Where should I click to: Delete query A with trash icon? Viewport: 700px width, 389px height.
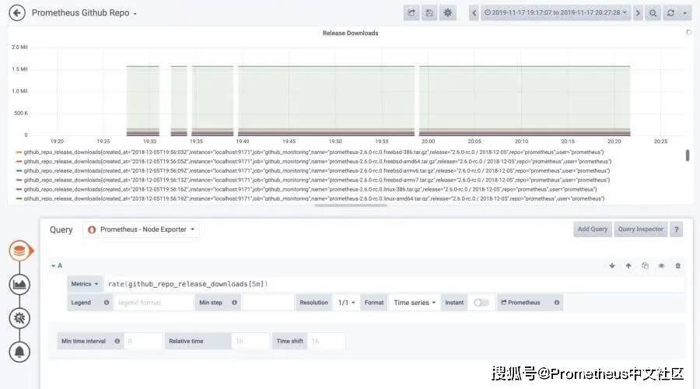click(677, 265)
